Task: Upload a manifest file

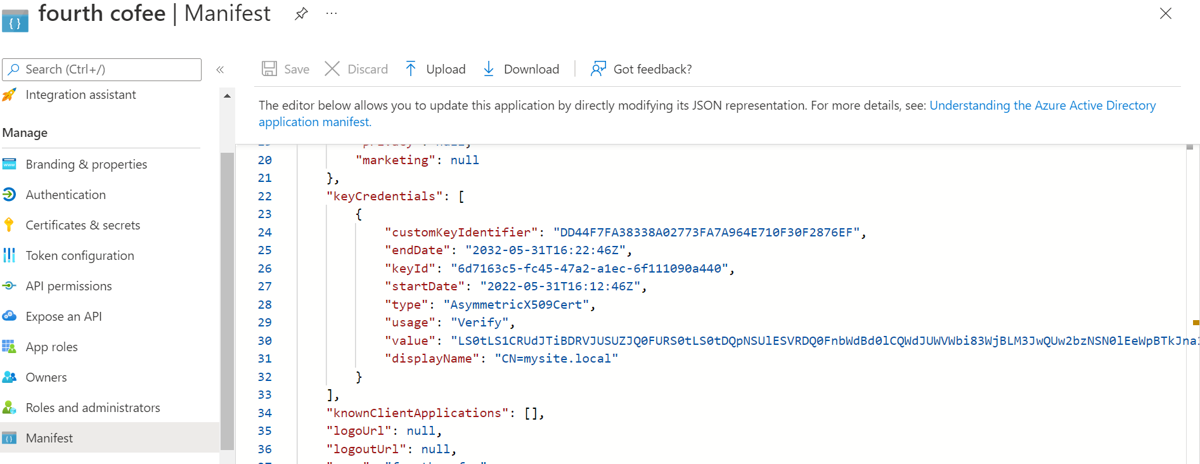Action: [x=435, y=69]
